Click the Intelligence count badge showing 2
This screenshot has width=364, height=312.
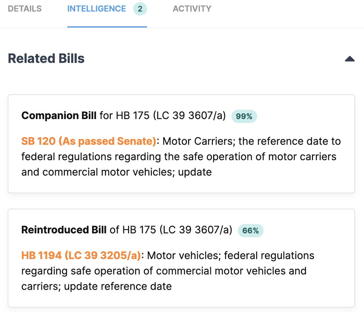(x=140, y=9)
